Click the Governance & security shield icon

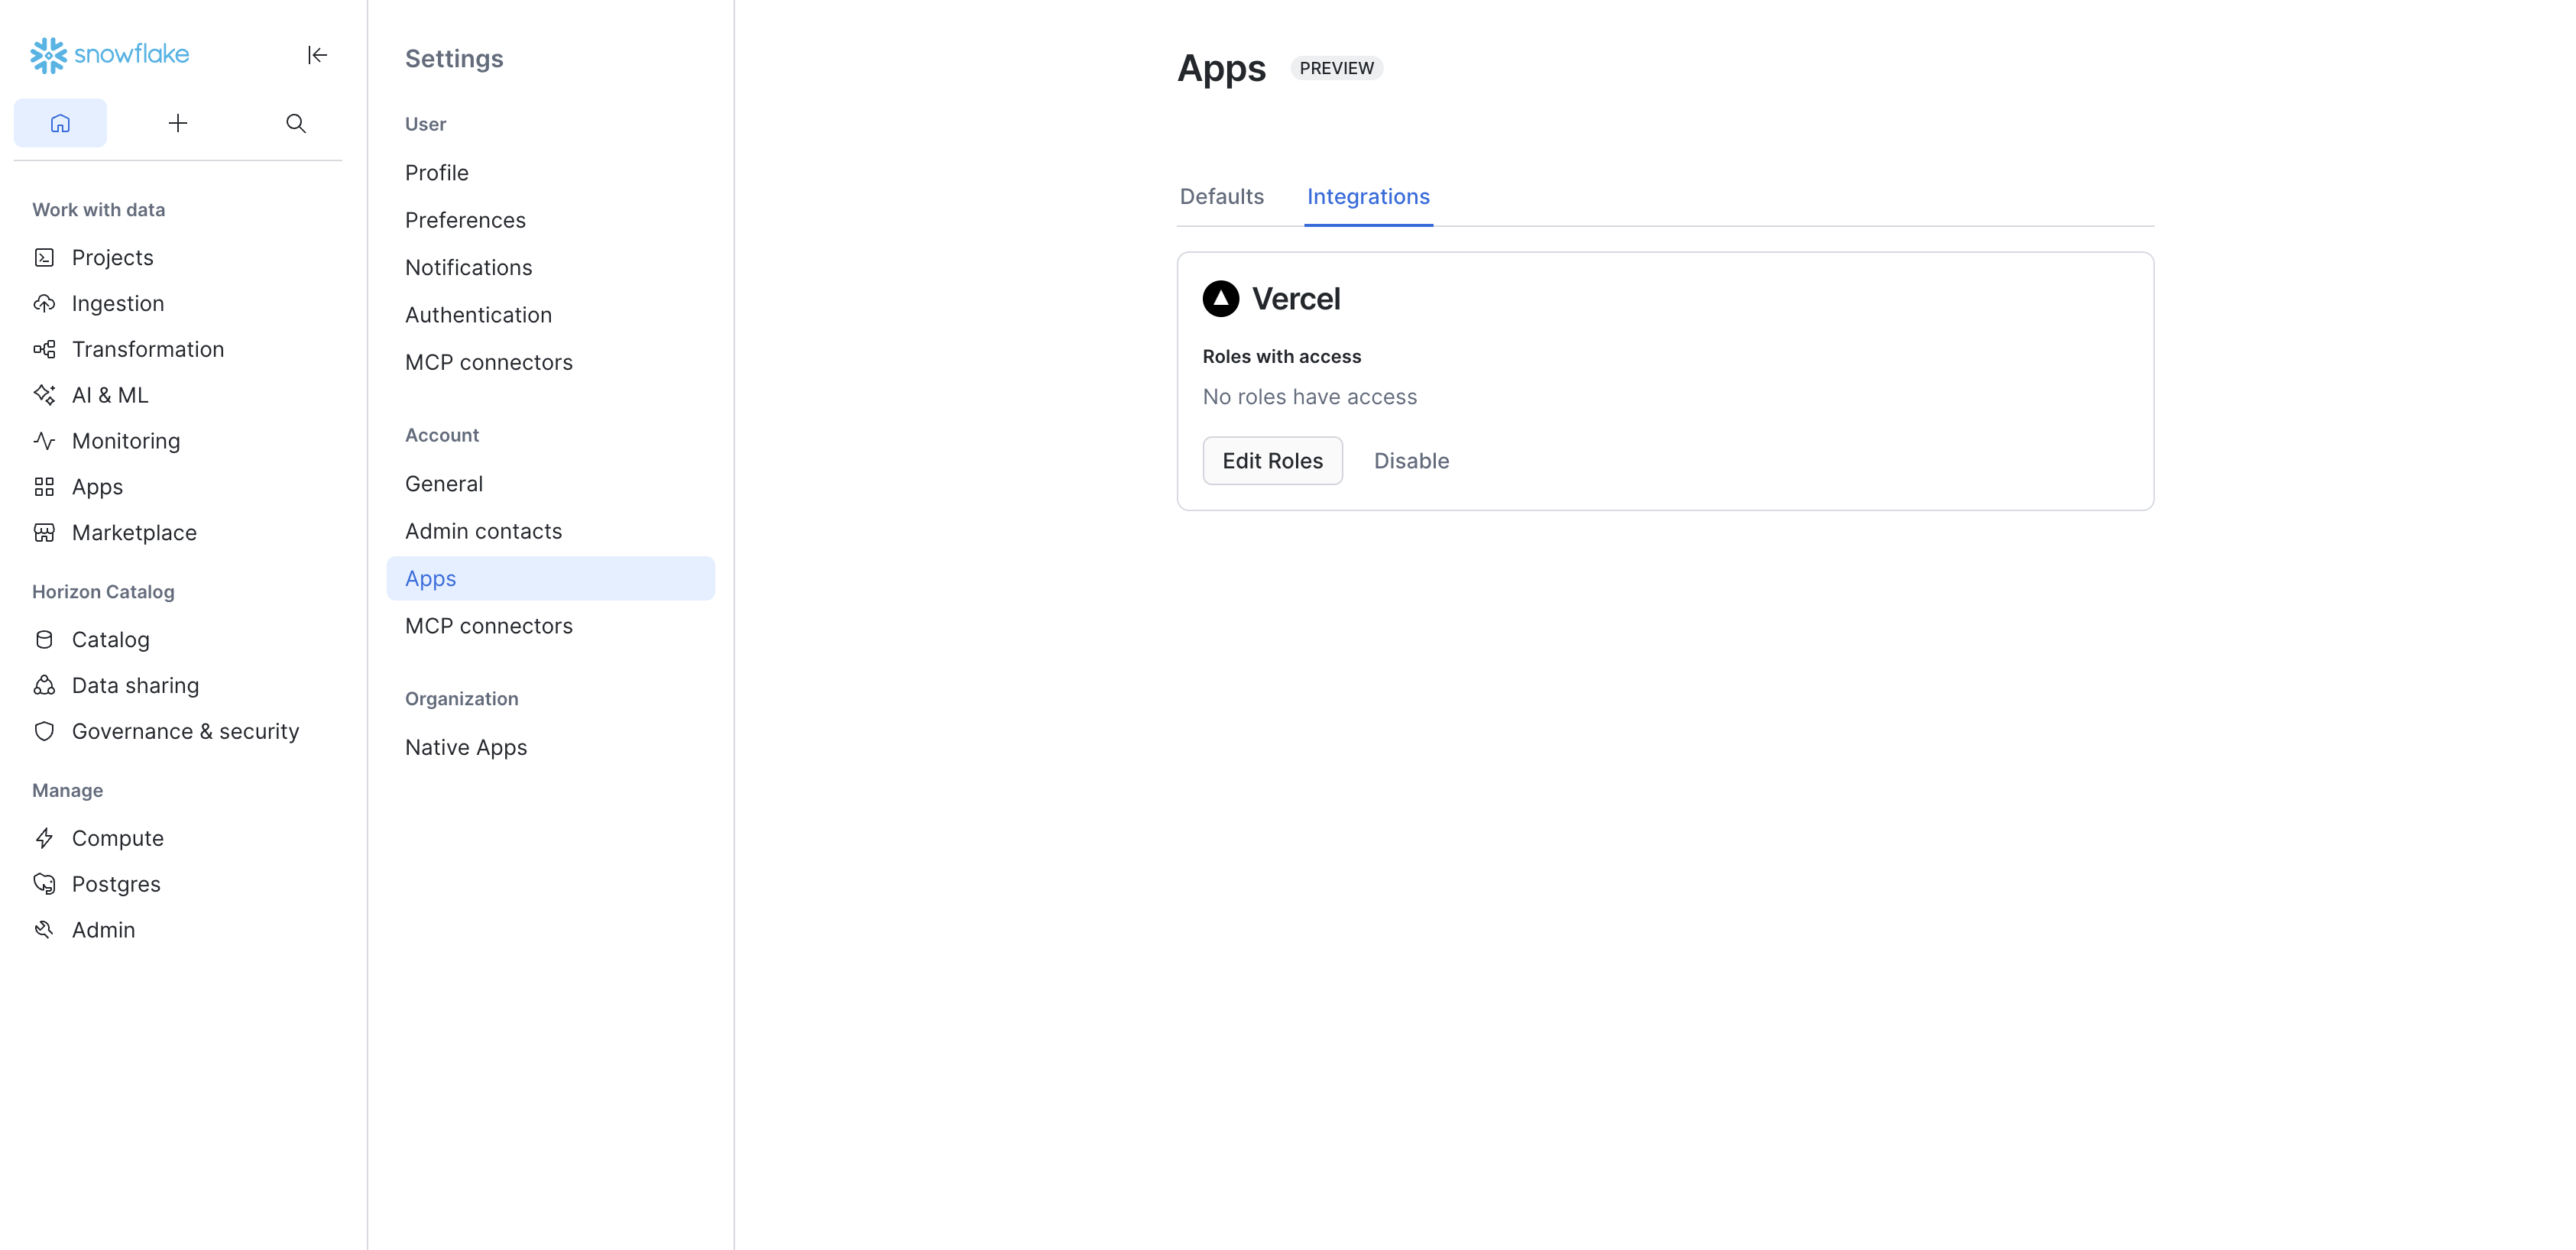[x=44, y=732]
